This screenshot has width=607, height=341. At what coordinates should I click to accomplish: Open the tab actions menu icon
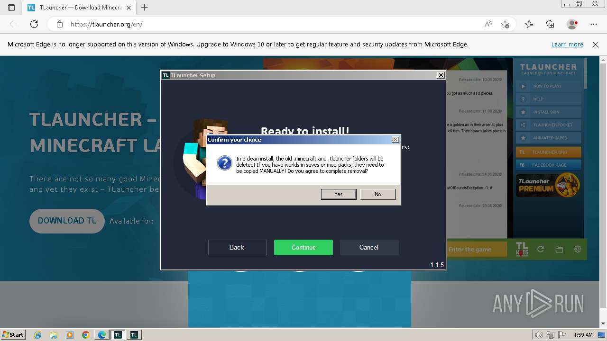[x=11, y=8]
